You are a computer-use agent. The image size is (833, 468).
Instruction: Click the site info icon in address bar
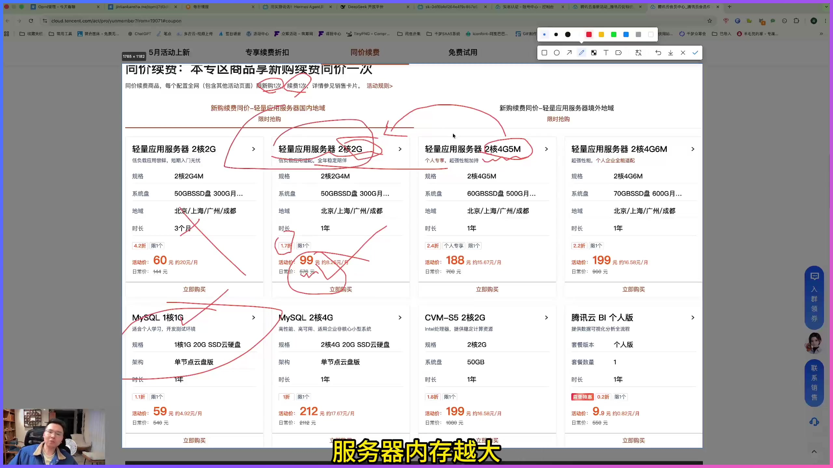tap(45, 21)
